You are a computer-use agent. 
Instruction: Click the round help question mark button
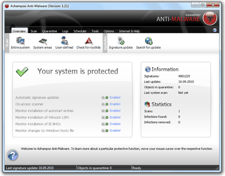point(13,155)
